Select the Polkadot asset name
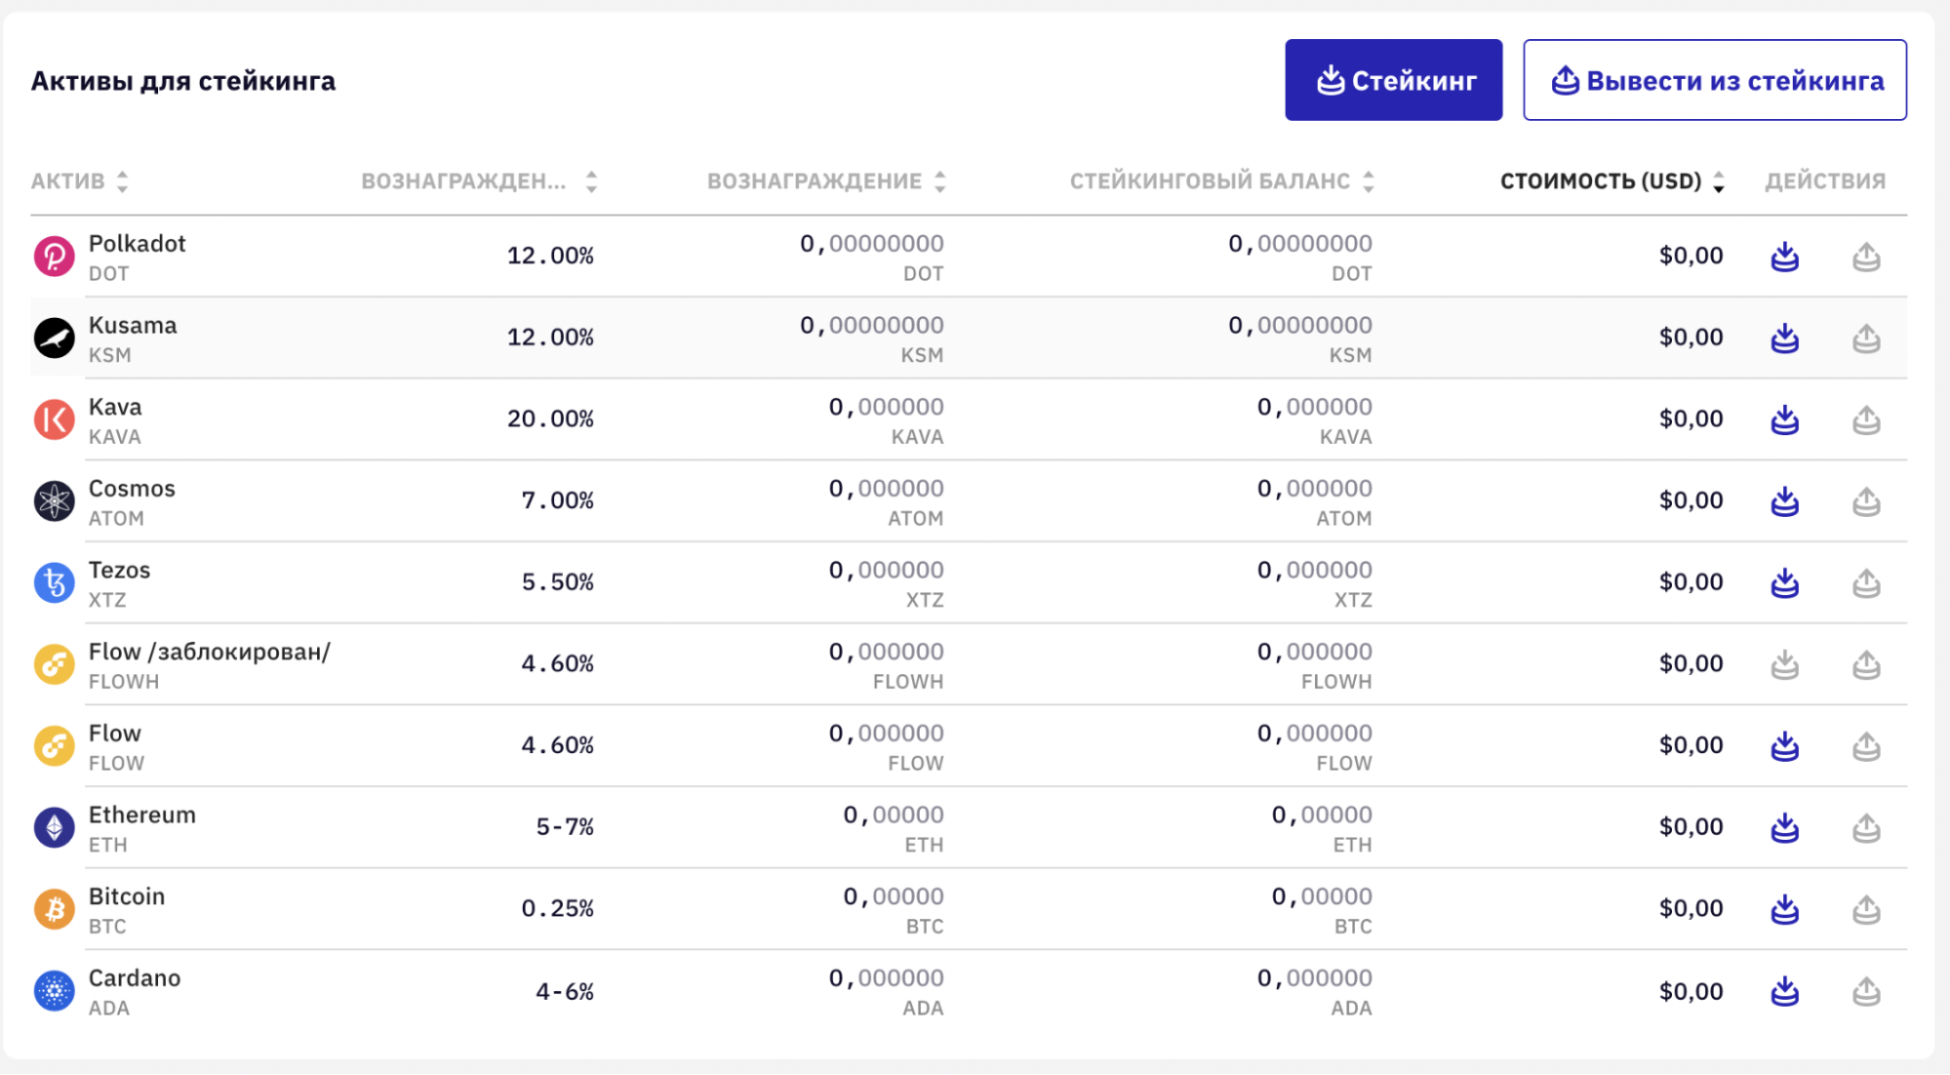The image size is (1950, 1075). coord(137,244)
